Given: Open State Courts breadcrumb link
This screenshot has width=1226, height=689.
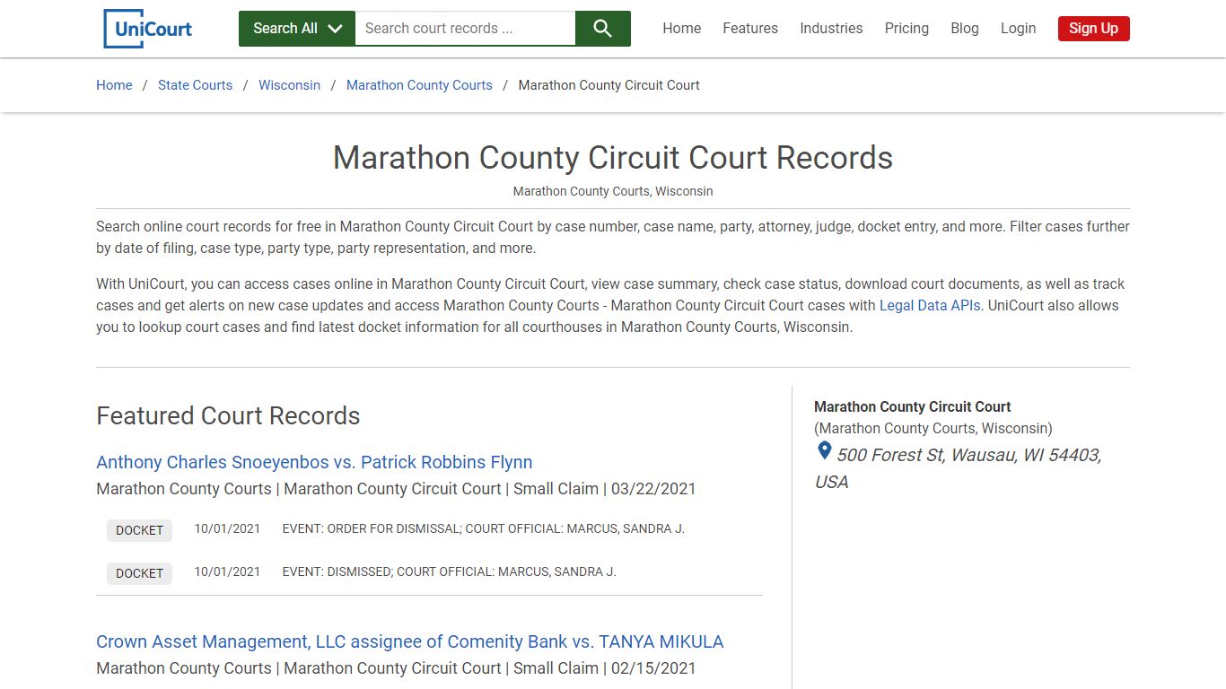Looking at the screenshot, I should tap(195, 85).
